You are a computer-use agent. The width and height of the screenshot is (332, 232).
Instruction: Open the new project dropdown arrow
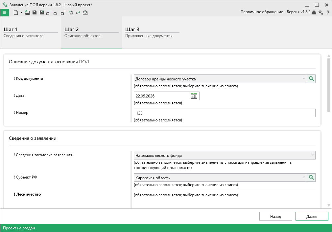click(21, 13)
